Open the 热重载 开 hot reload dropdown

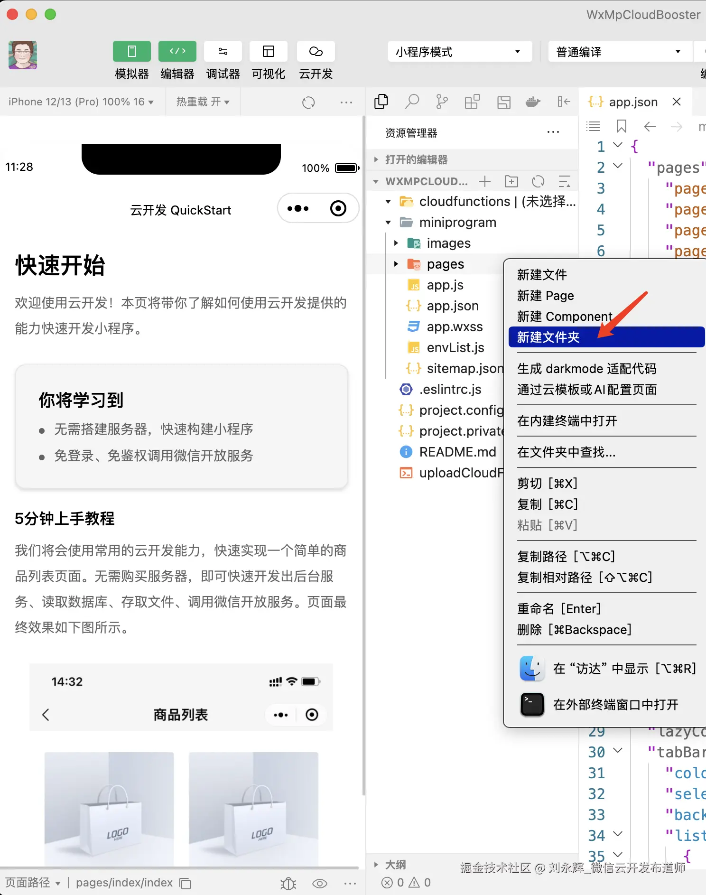click(x=203, y=102)
